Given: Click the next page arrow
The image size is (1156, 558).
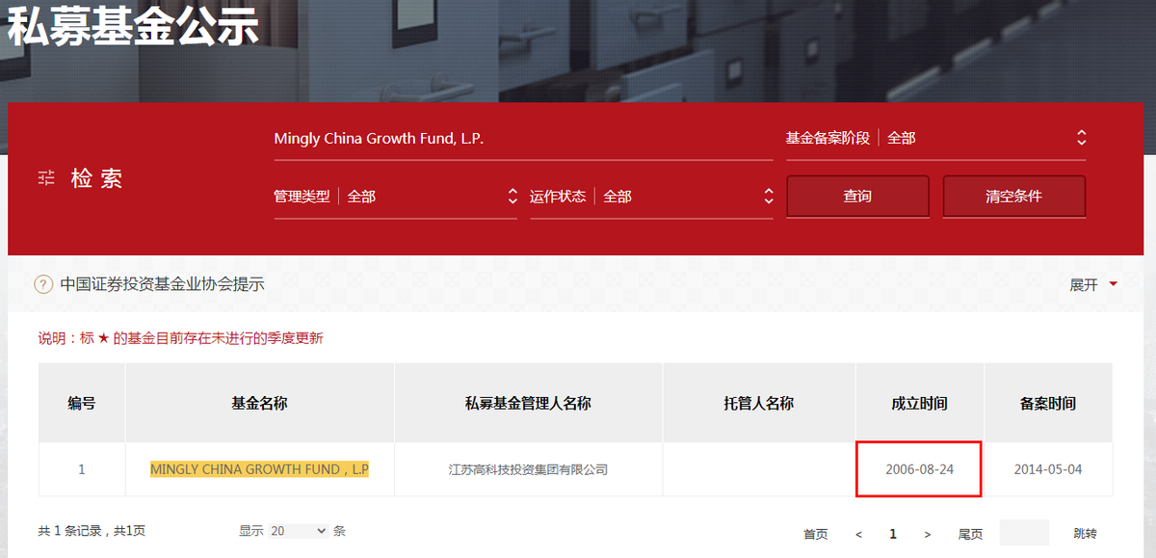Looking at the screenshot, I should coord(927,532).
